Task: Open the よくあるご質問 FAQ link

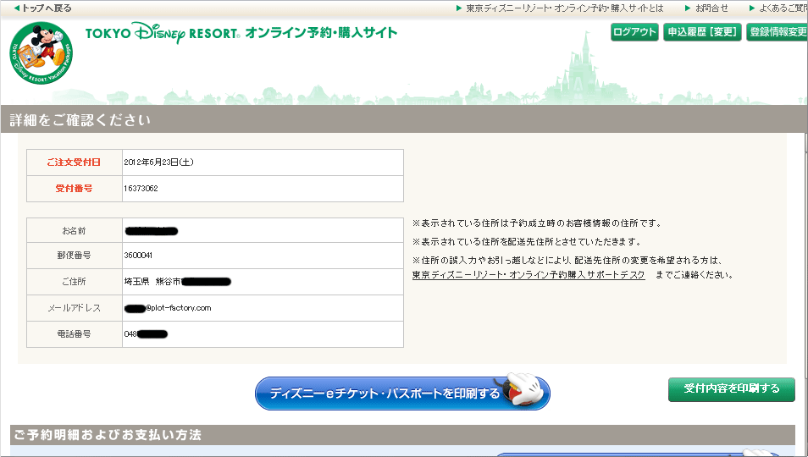Action: click(x=778, y=8)
